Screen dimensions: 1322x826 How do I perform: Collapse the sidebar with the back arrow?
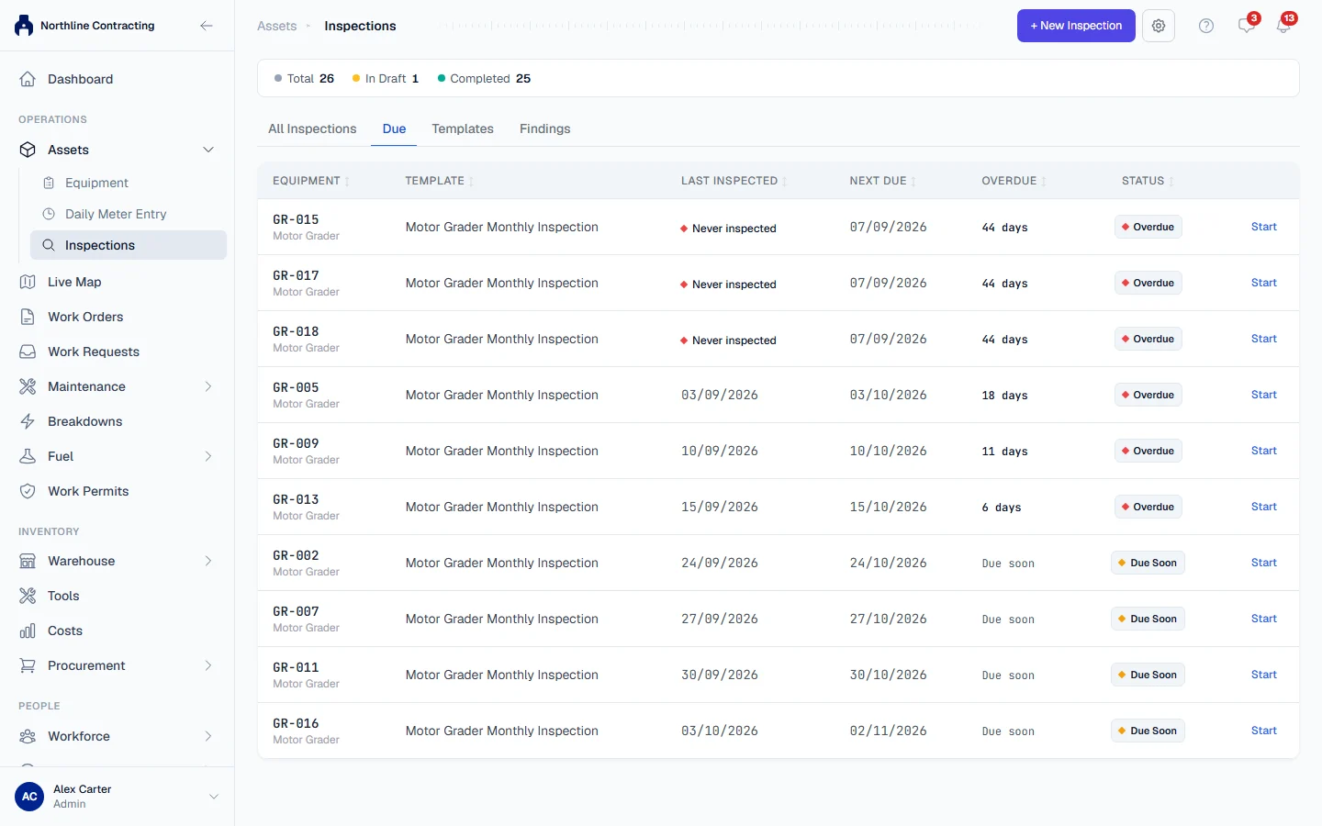(x=207, y=26)
